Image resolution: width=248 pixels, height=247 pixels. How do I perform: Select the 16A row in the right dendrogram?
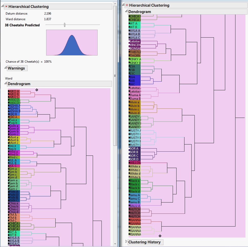click(x=135, y=77)
